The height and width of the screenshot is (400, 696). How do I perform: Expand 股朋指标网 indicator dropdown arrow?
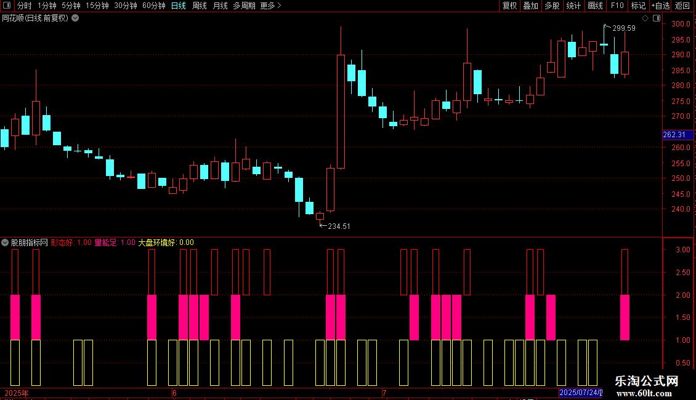click(x=5, y=242)
